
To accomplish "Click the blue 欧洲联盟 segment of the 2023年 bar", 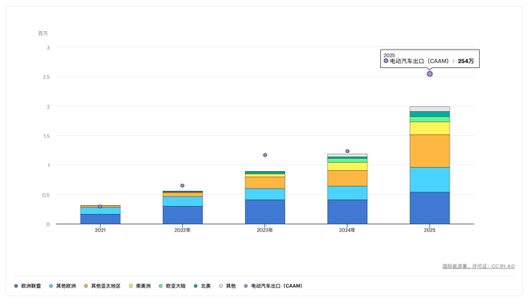I will coord(265,212).
